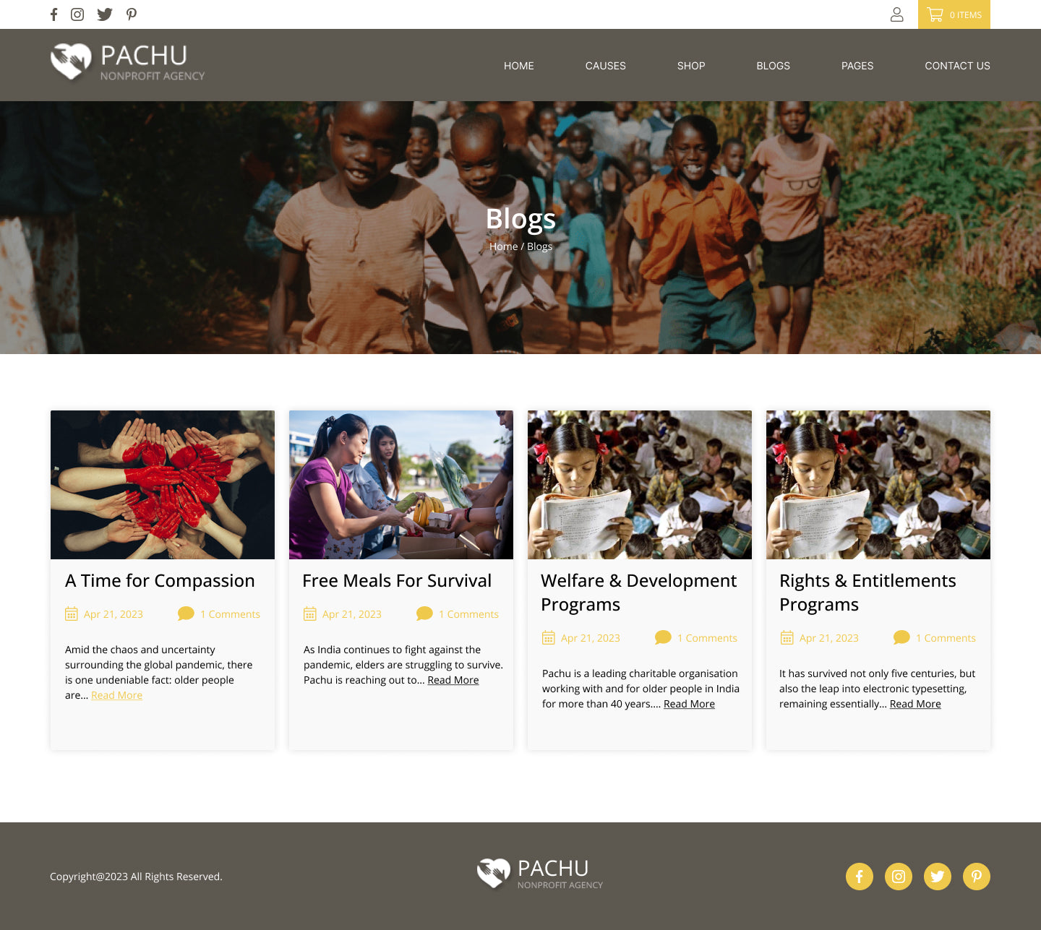Open the Instagram icon in top bar
This screenshot has height=930, width=1041.
(77, 14)
